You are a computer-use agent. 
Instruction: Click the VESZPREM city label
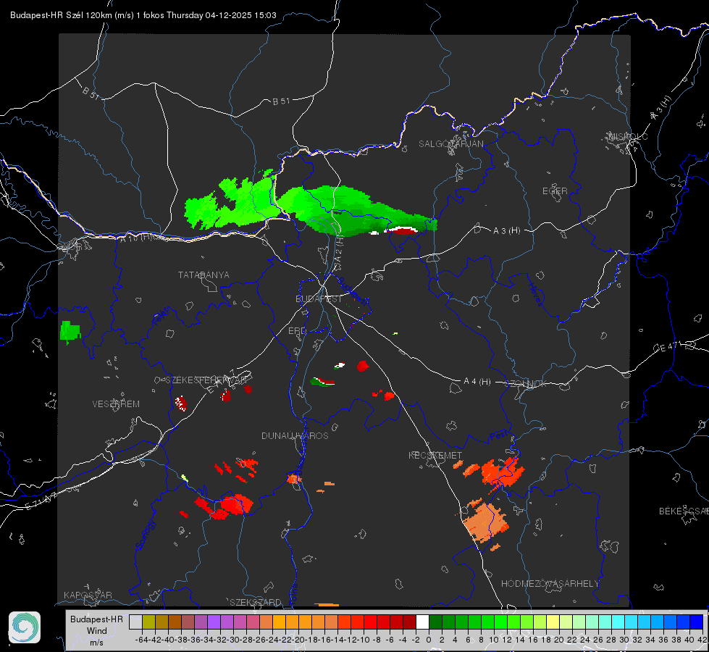click(x=116, y=404)
